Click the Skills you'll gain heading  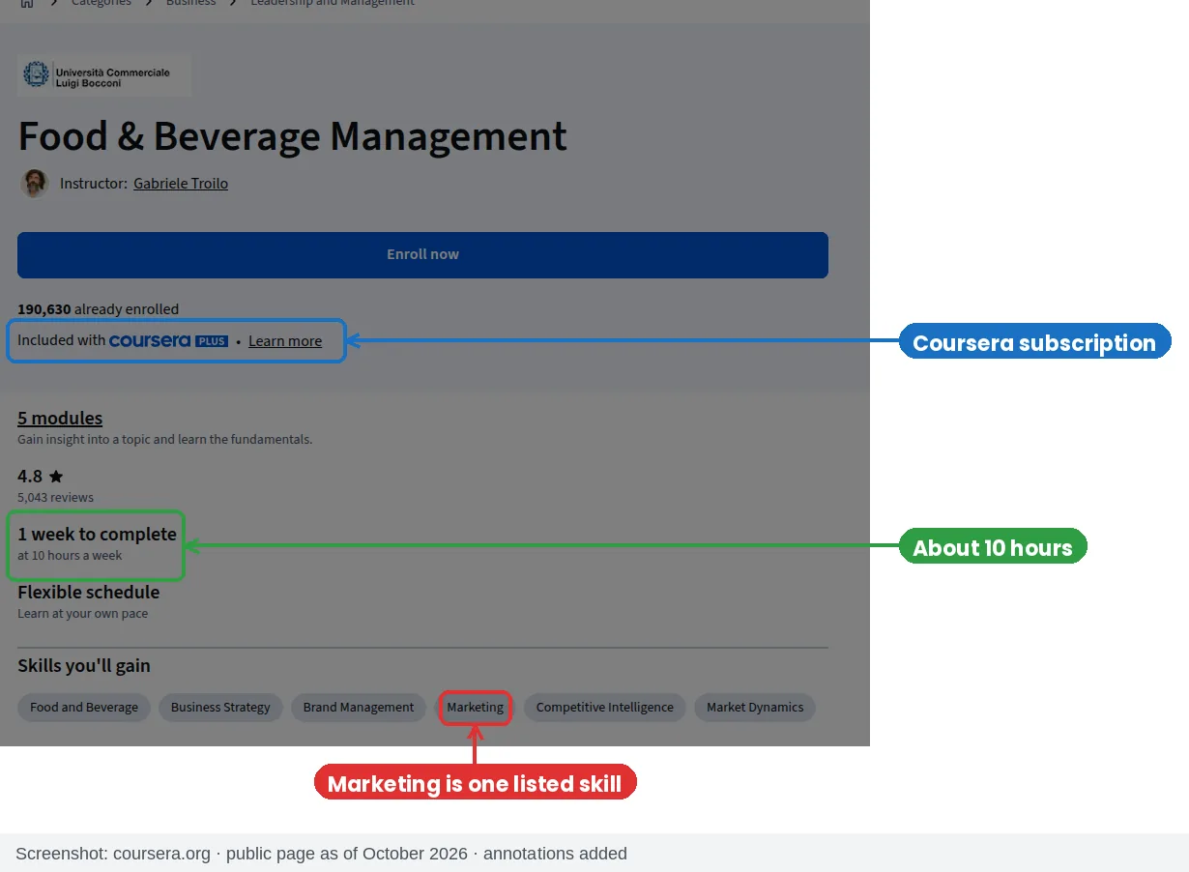(x=84, y=666)
